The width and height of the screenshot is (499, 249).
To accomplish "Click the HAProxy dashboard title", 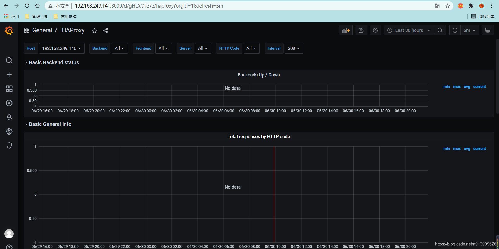I will (x=73, y=30).
